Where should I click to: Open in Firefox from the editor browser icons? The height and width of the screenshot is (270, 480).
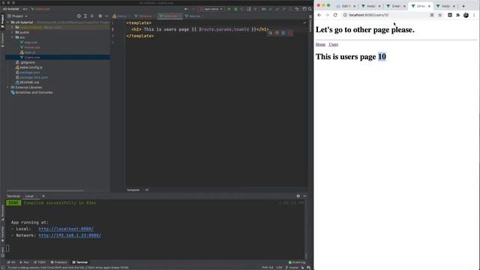(277, 33)
